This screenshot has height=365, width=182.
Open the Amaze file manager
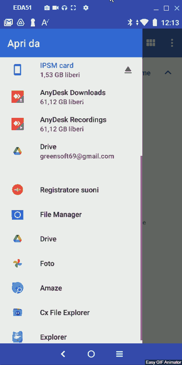(71, 288)
